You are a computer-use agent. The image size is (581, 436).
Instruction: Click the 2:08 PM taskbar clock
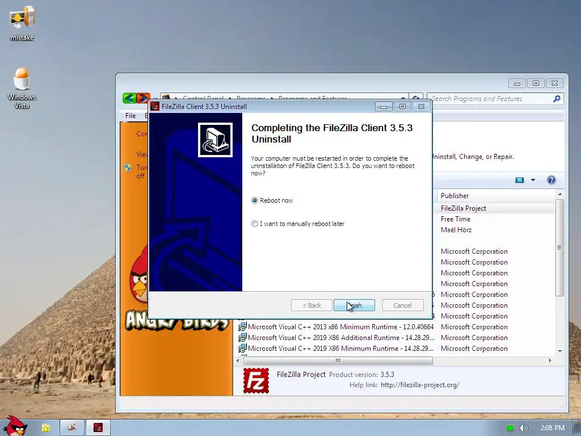click(x=552, y=428)
